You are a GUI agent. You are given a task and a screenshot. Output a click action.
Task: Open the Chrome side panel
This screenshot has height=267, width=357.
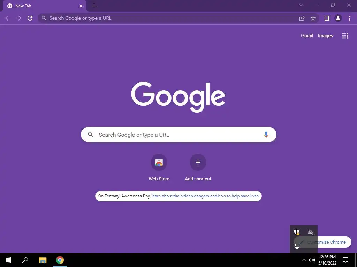(x=327, y=18)
